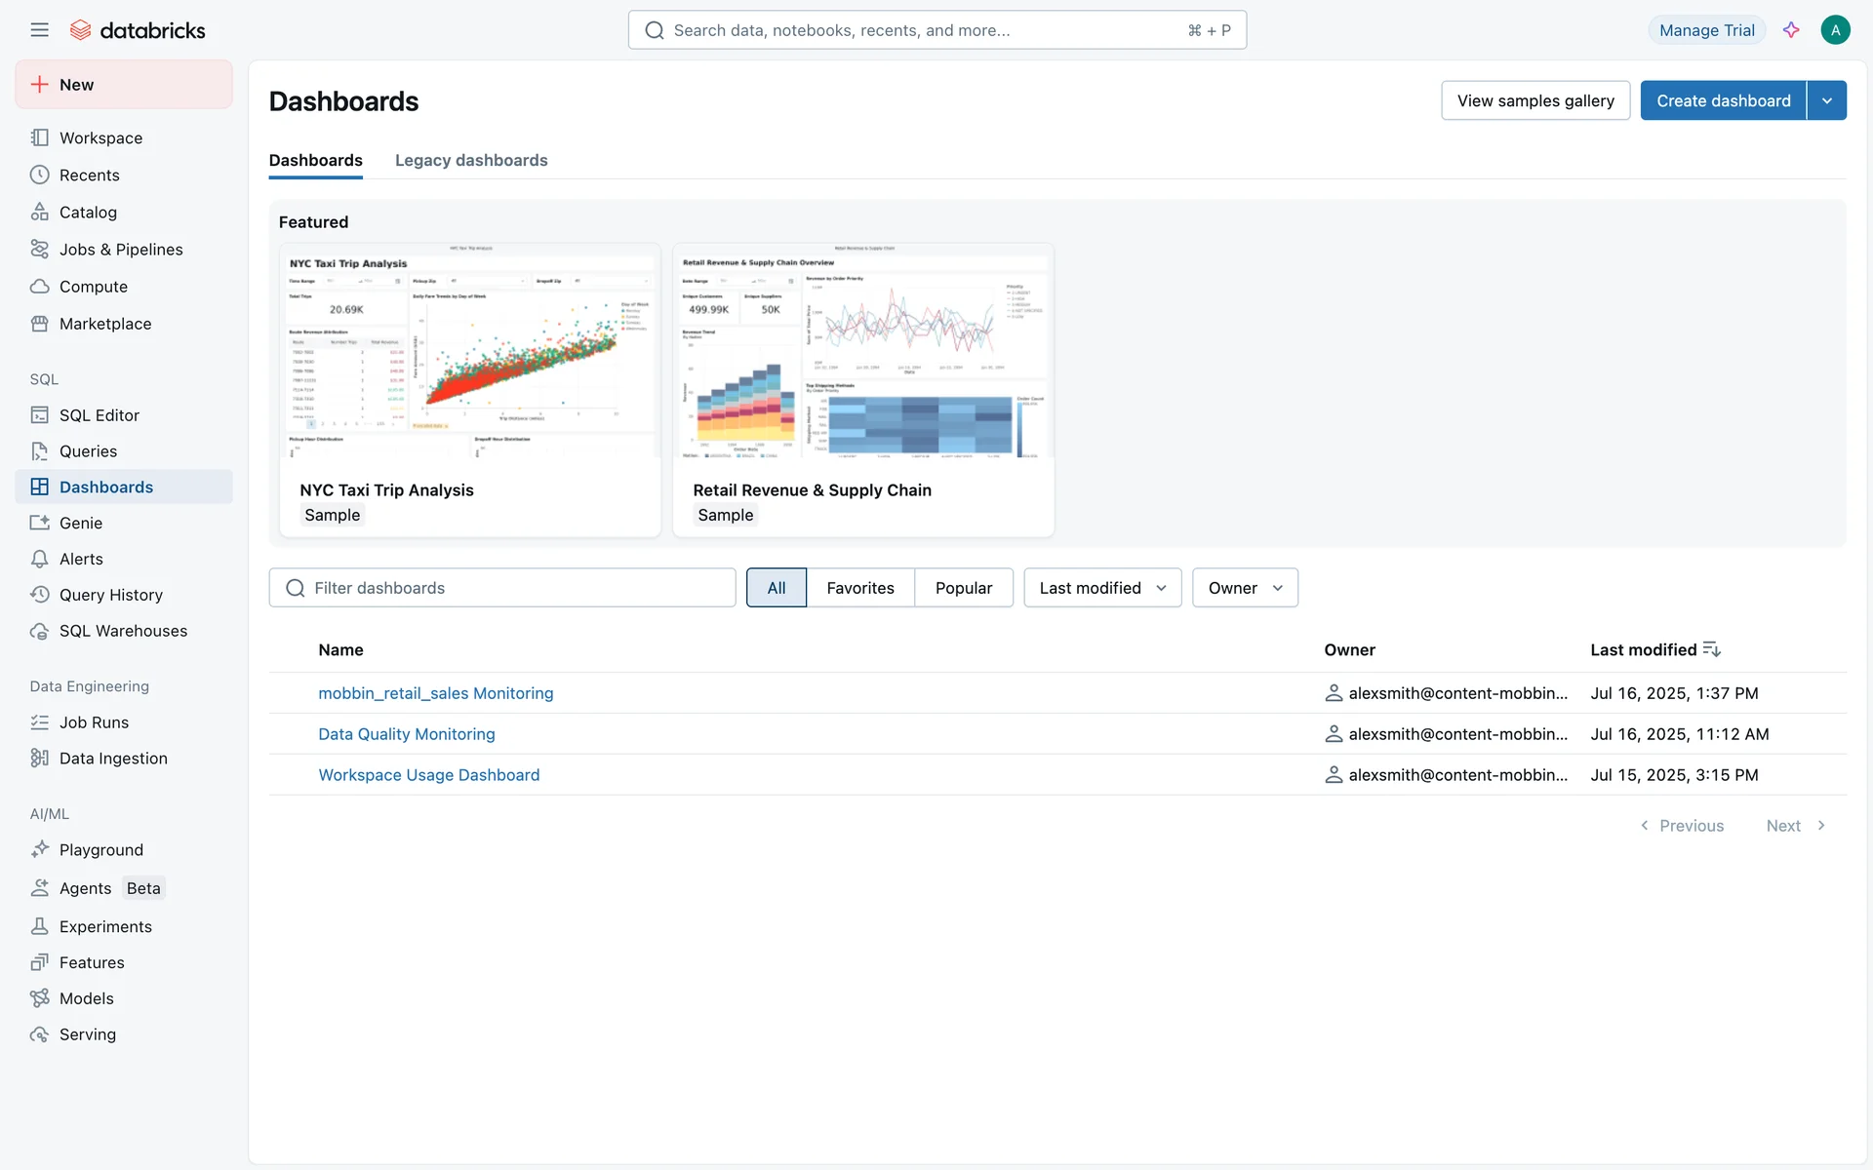Open the Data Quality Monitoring dashboard link
The width and height of the screenshot is (1873, 1170).
click(407, 734)
